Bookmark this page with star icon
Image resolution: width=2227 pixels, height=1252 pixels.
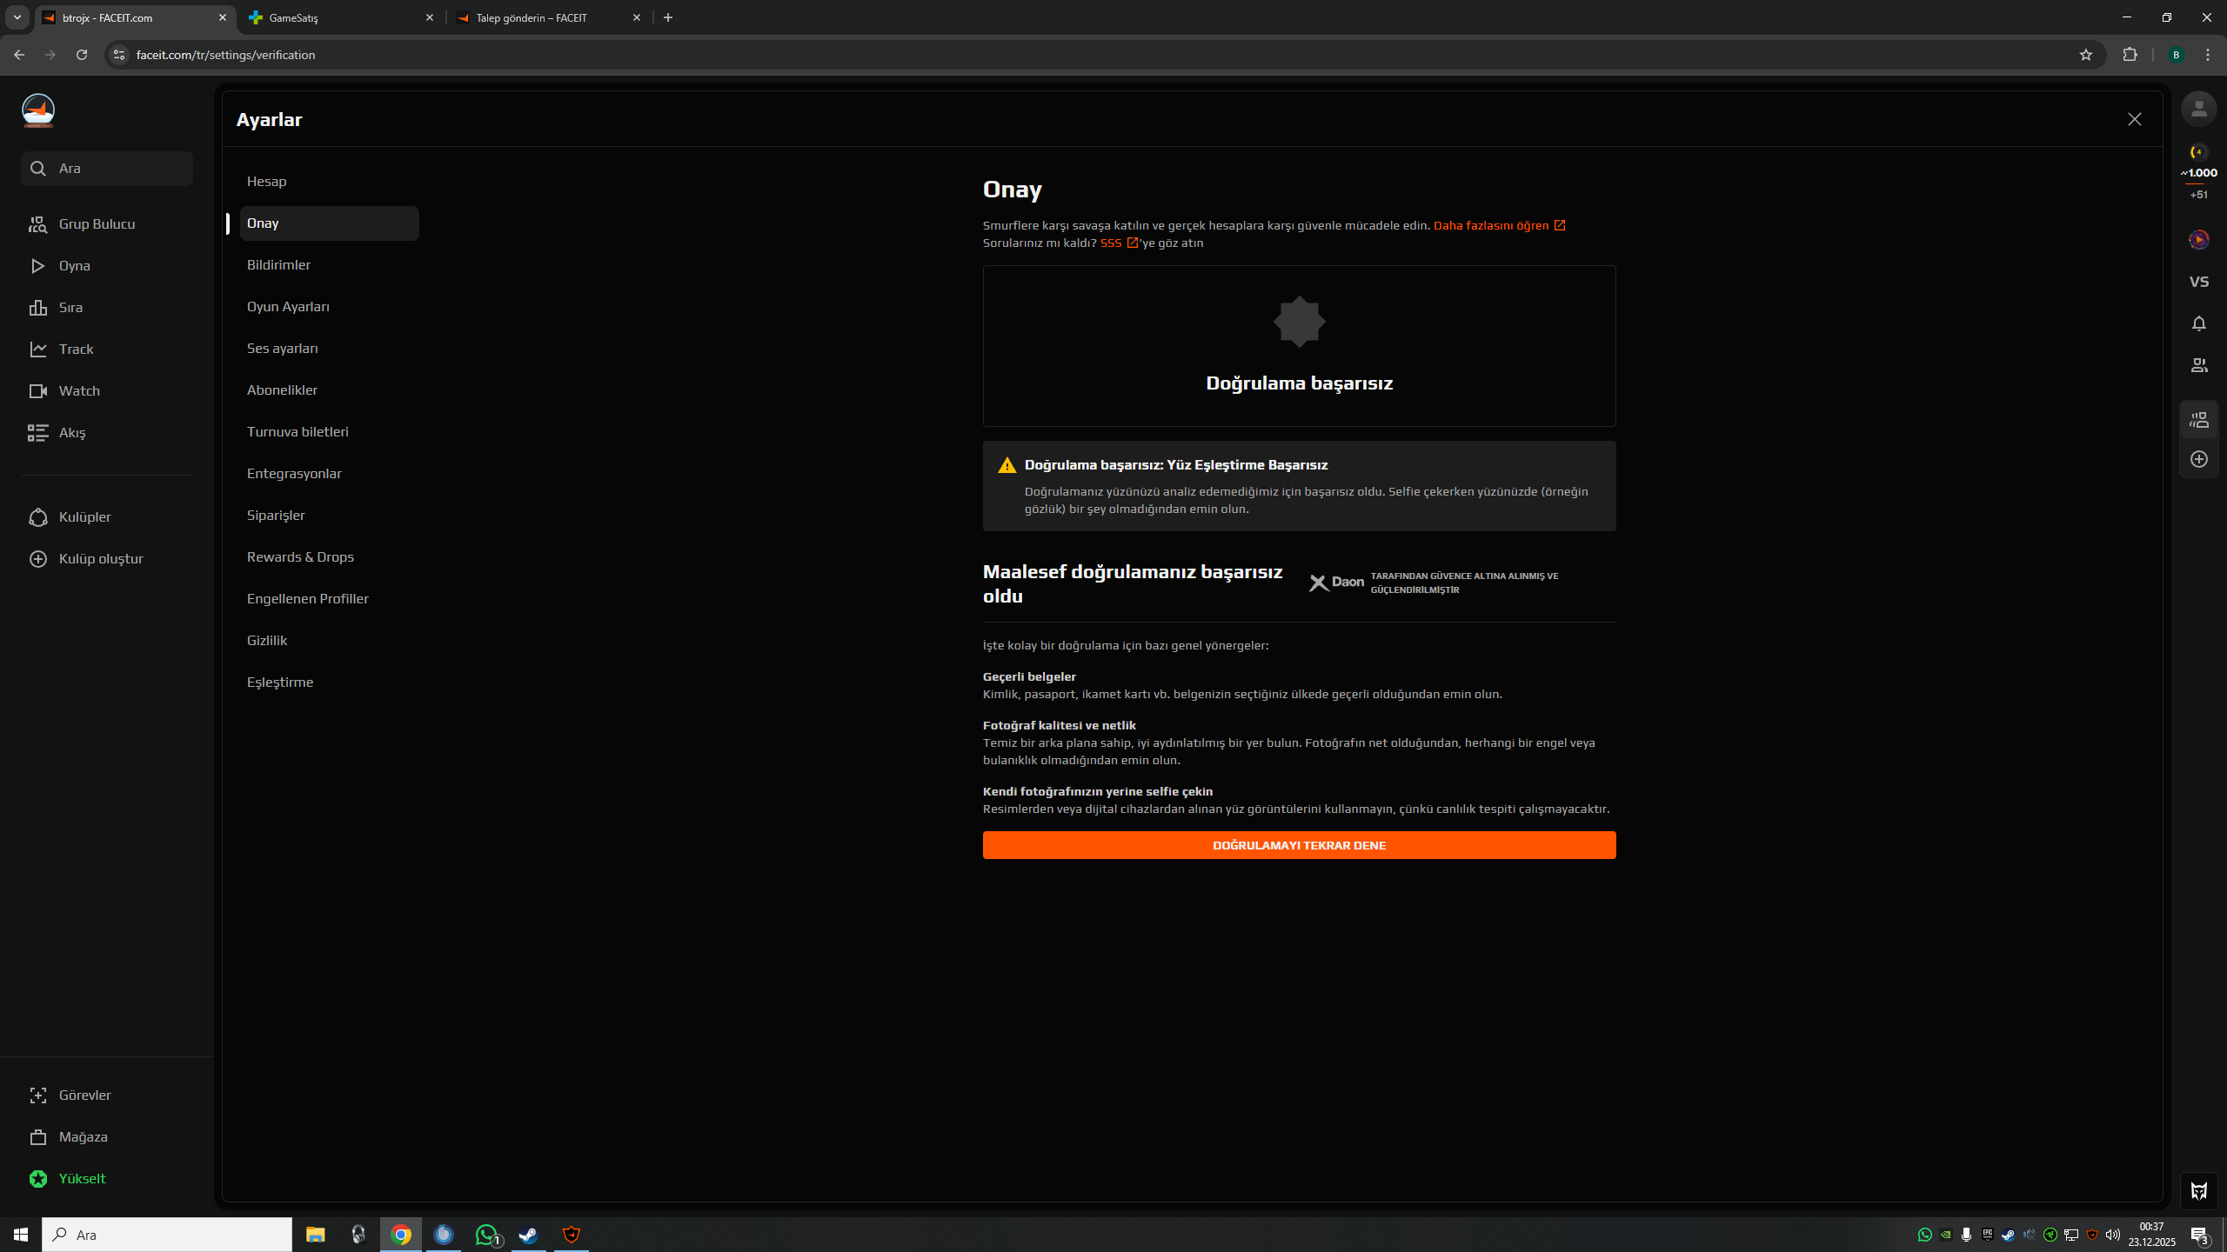2085,55
